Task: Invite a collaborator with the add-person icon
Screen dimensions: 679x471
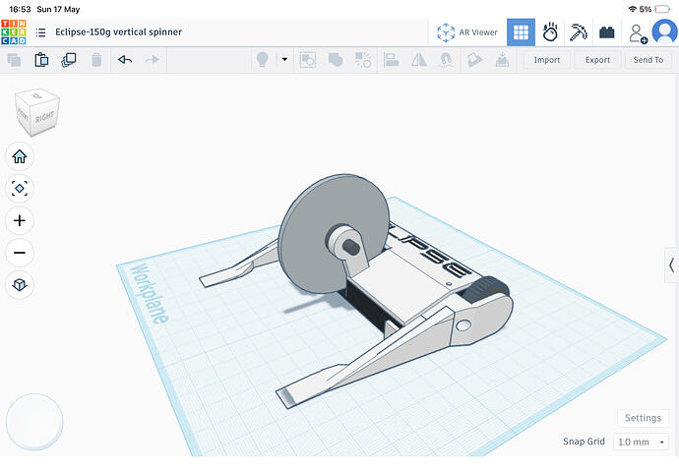Action: (638, 33)
